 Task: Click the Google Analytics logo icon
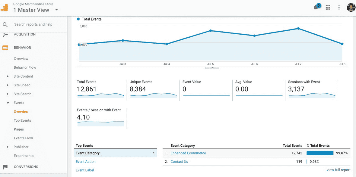(4, 8)
